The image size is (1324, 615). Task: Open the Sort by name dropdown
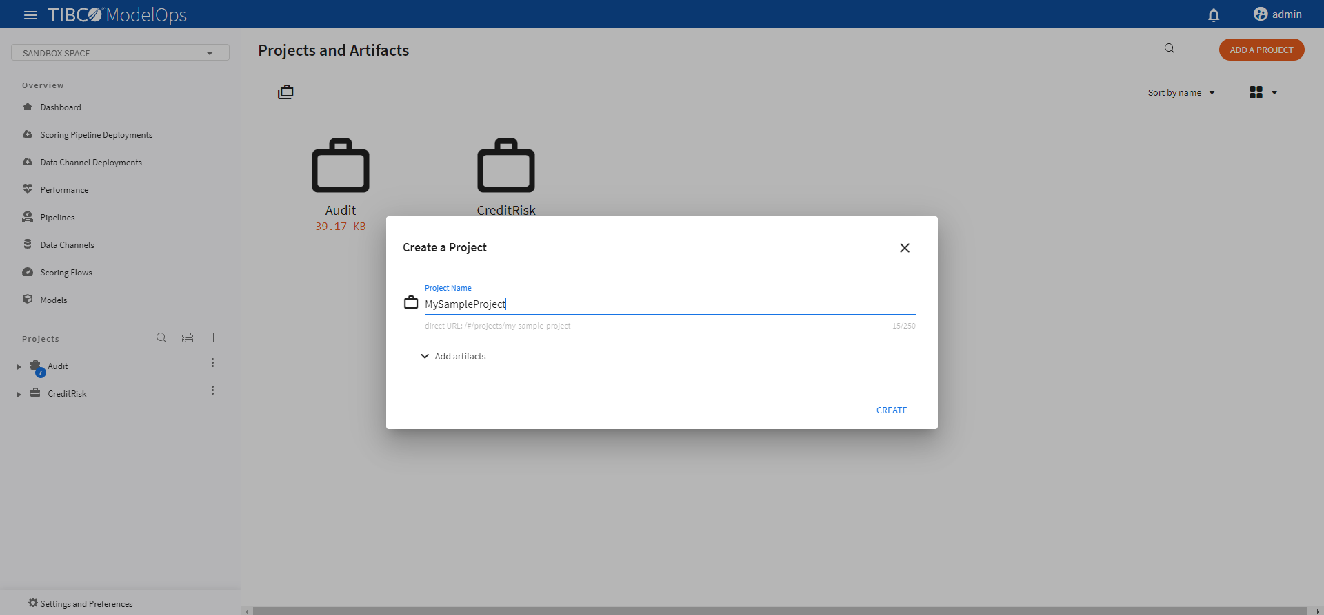click(1181, 92)
